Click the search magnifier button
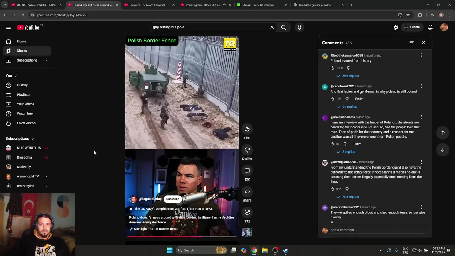 coord(283,27)
